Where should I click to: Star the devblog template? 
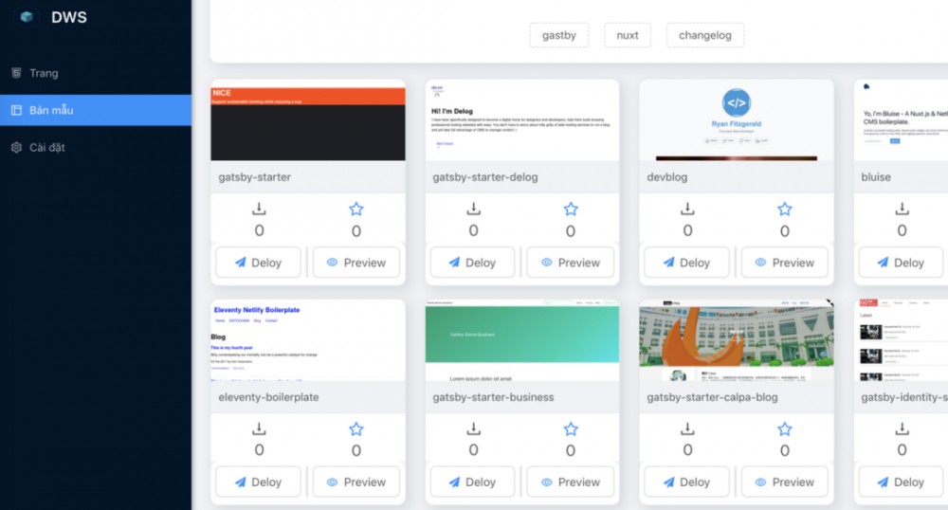tap(785, 209)
